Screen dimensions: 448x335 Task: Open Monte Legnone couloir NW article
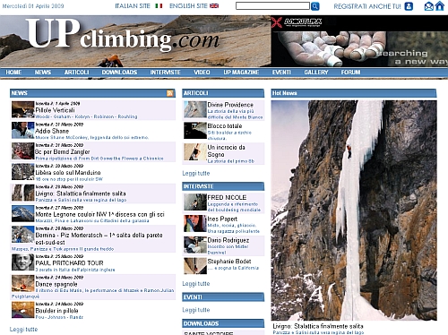point(99,214)
